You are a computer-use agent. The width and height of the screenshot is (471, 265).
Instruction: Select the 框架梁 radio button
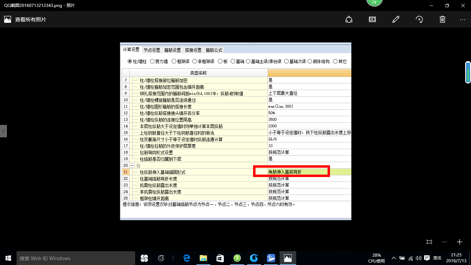pyautogui.click(x=173, y=61)
